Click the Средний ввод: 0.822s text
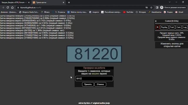188x105 pixels. click(x=172, y=35)
